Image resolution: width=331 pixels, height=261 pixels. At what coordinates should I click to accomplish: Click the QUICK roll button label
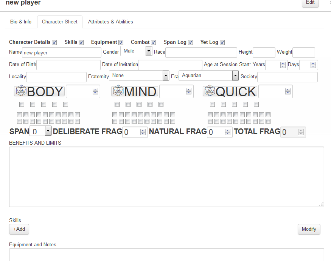coord(236,91)
